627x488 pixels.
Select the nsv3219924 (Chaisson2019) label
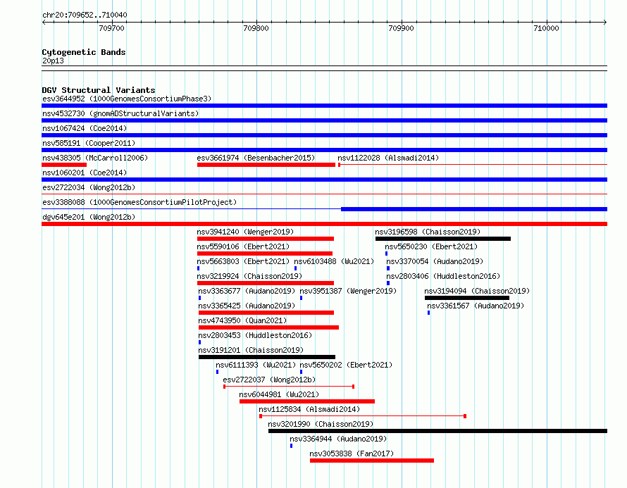tap(249, 276)
